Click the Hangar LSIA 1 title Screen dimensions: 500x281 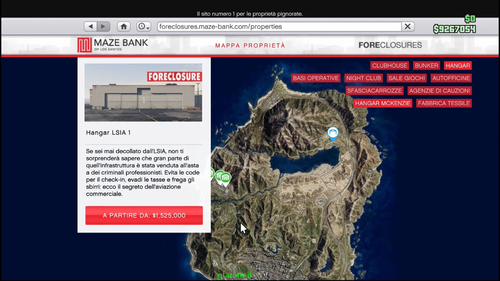108,133
